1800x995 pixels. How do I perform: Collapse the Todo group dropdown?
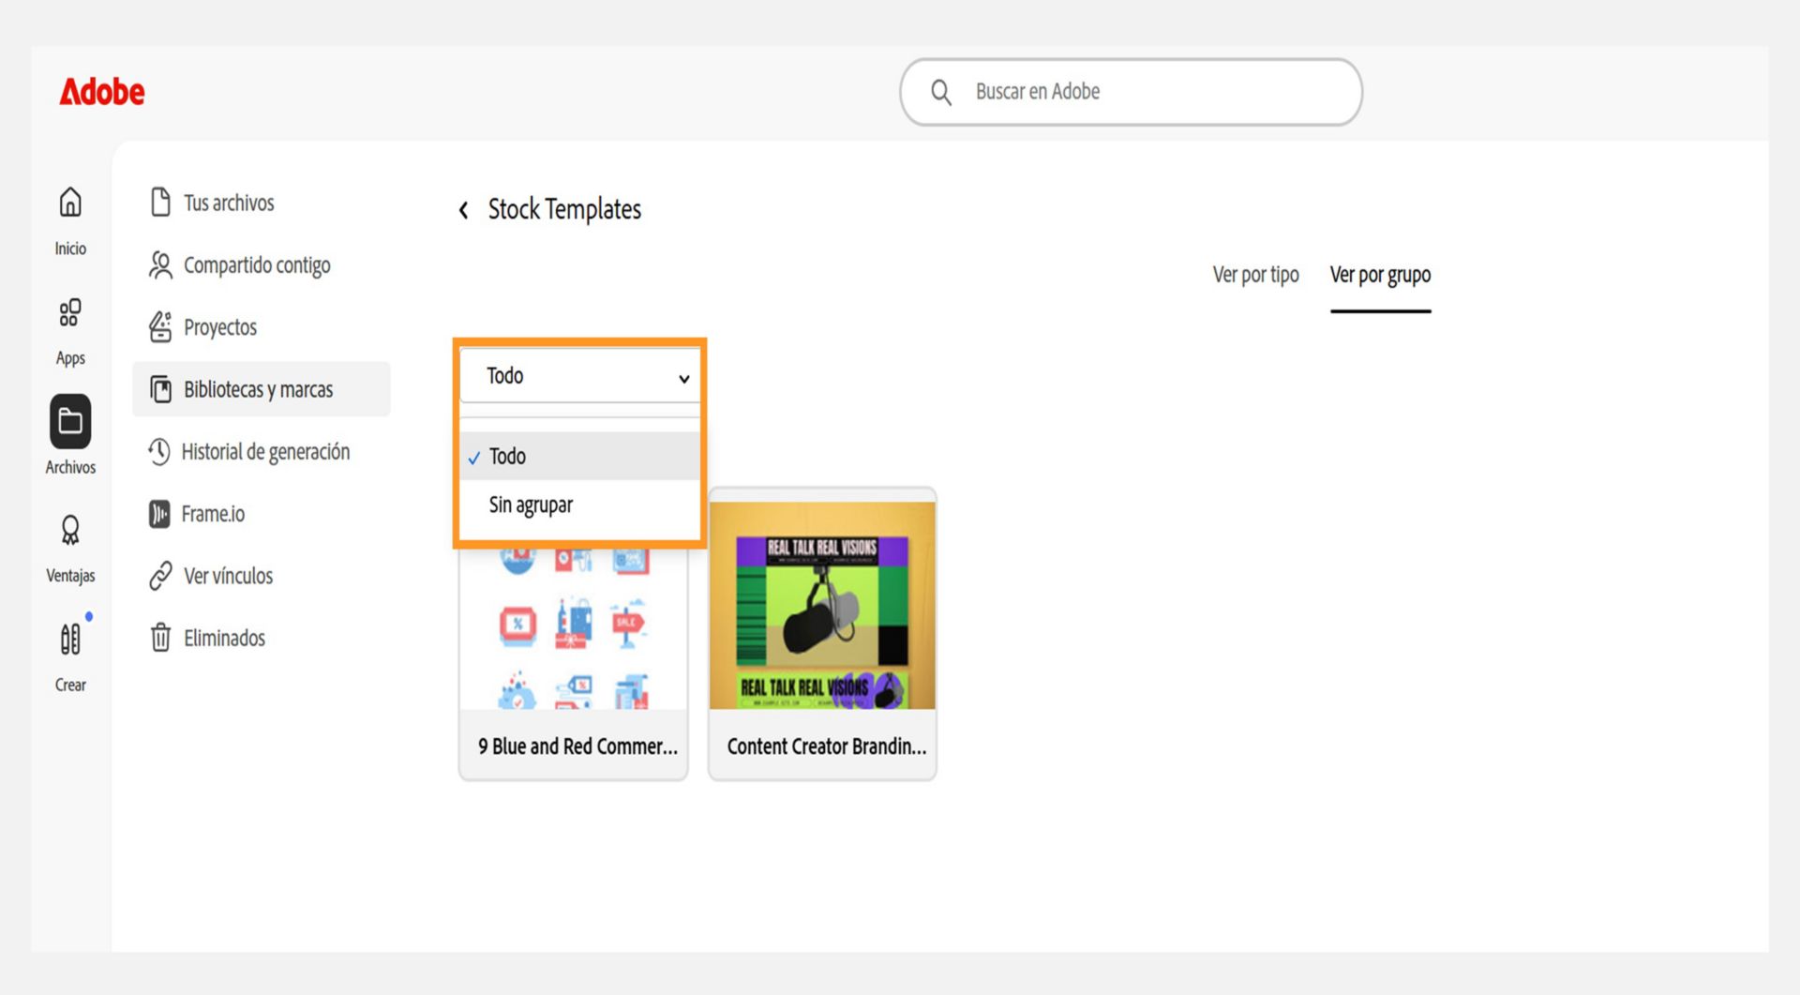[x=580, y=376]
